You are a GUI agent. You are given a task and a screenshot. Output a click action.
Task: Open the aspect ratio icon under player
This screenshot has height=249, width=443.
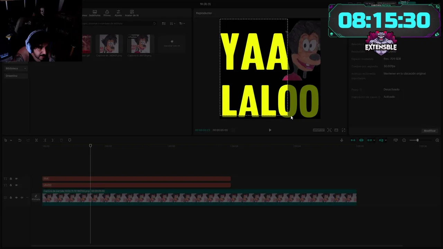coord(336,130)
